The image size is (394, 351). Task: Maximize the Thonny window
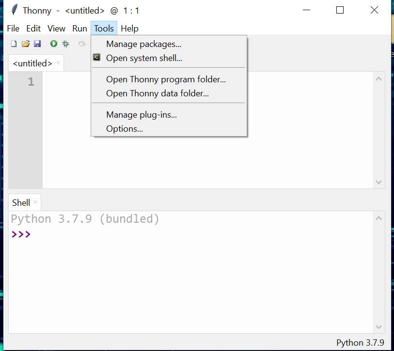340,10
